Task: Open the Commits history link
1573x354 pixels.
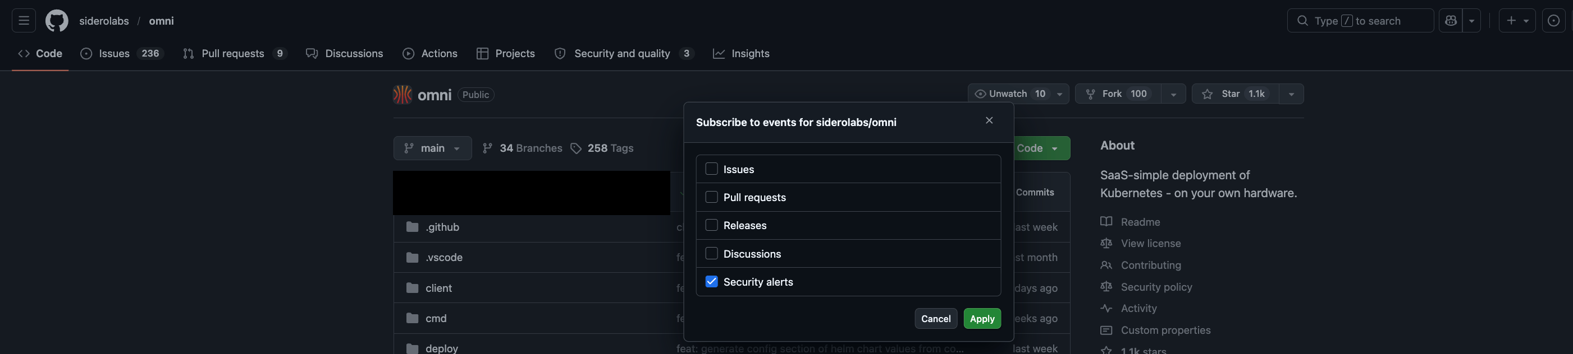Action: (1035, 192)
